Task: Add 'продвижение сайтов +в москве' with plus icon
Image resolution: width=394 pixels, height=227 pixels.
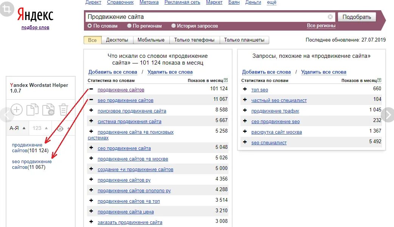Action: 91,158
